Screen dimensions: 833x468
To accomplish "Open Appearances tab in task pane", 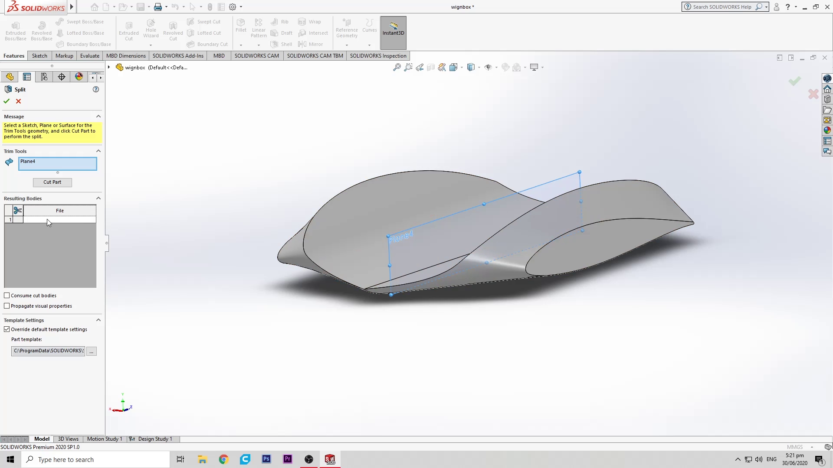I will (x=827, y=130).
